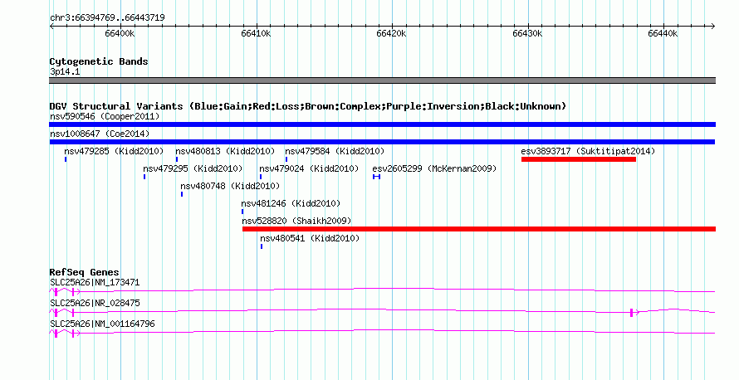Open variant nsv479285 (Kidd2010)

click(114, 151)
